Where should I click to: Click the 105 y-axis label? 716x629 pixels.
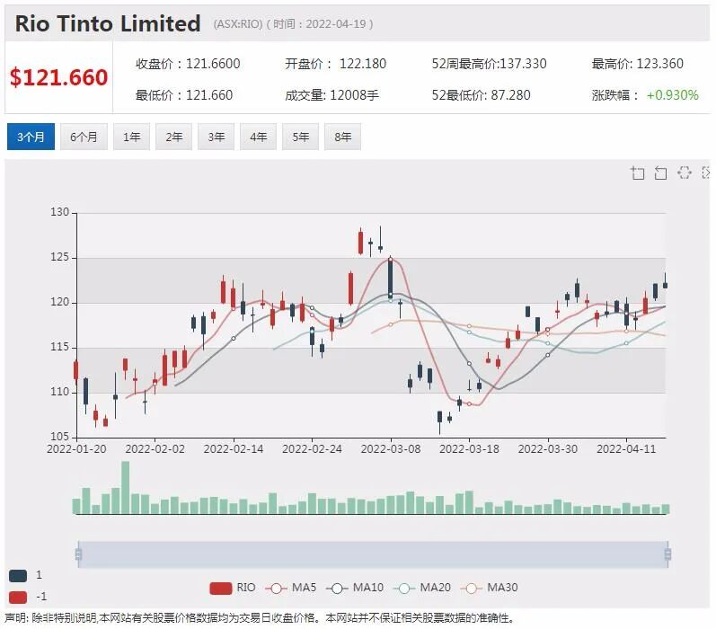click(59, 437)
